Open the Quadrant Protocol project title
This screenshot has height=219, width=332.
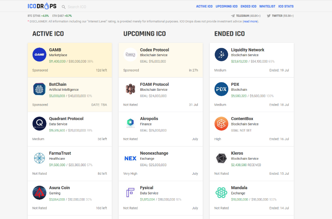coord(66,119)
